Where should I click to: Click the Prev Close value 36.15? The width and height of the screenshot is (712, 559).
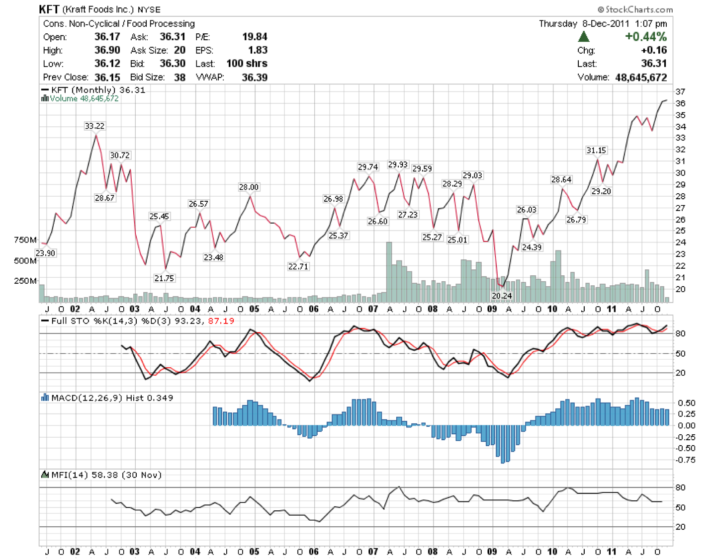[x=107, y=78]
